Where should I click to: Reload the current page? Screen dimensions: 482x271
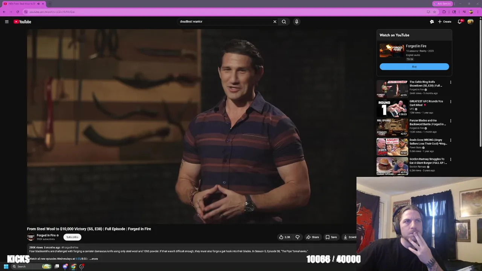(x=17, y=12)
